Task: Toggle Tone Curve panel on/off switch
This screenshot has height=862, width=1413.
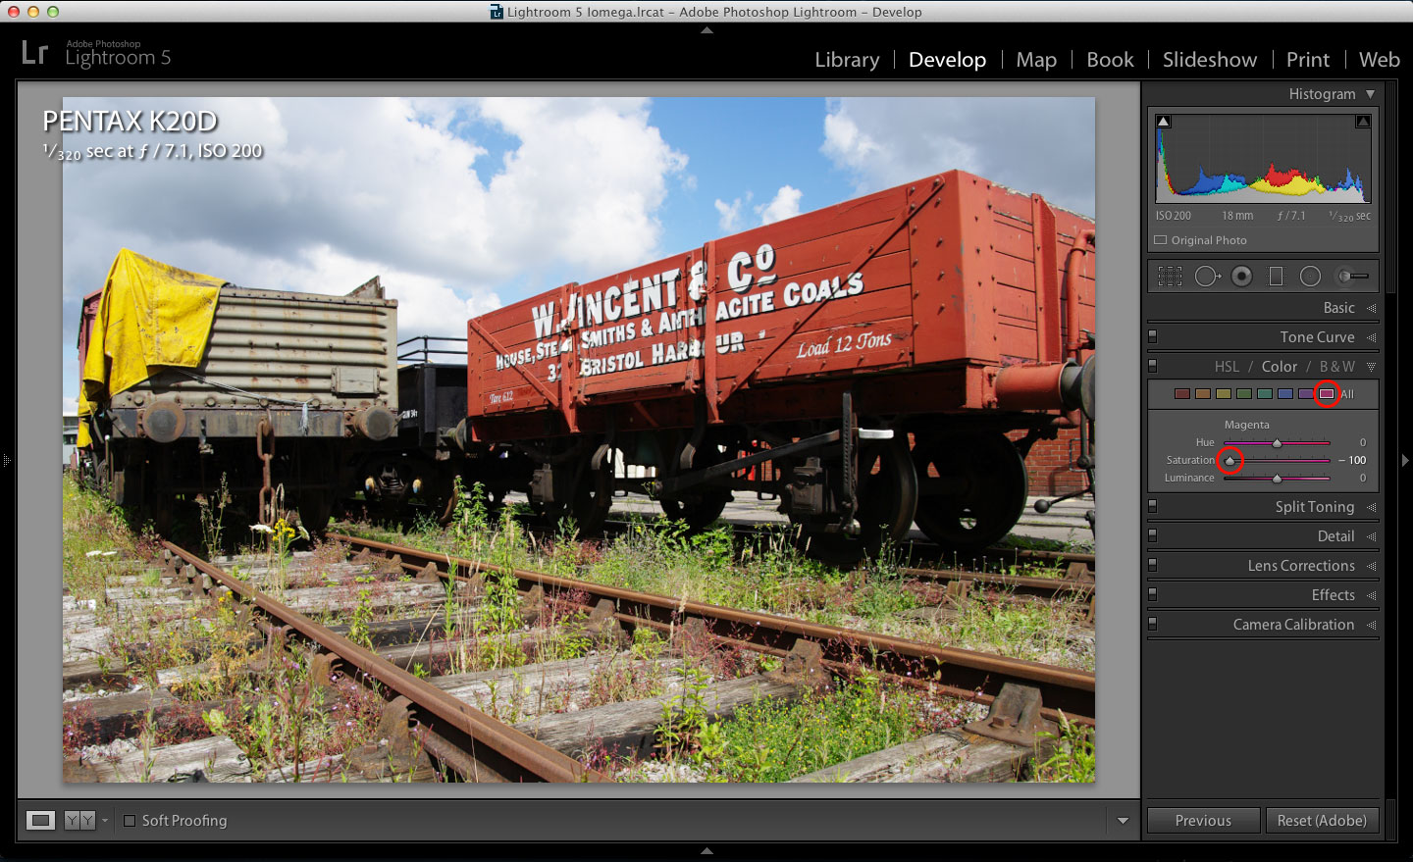Action: (x=1153, y=336)
